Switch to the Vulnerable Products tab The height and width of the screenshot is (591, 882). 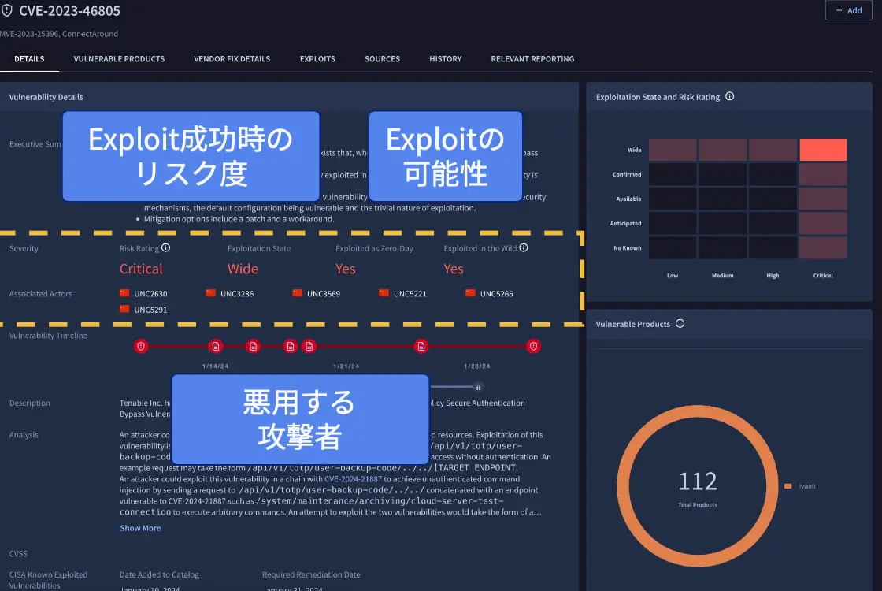pyautogui.click(x=119, y=59)
